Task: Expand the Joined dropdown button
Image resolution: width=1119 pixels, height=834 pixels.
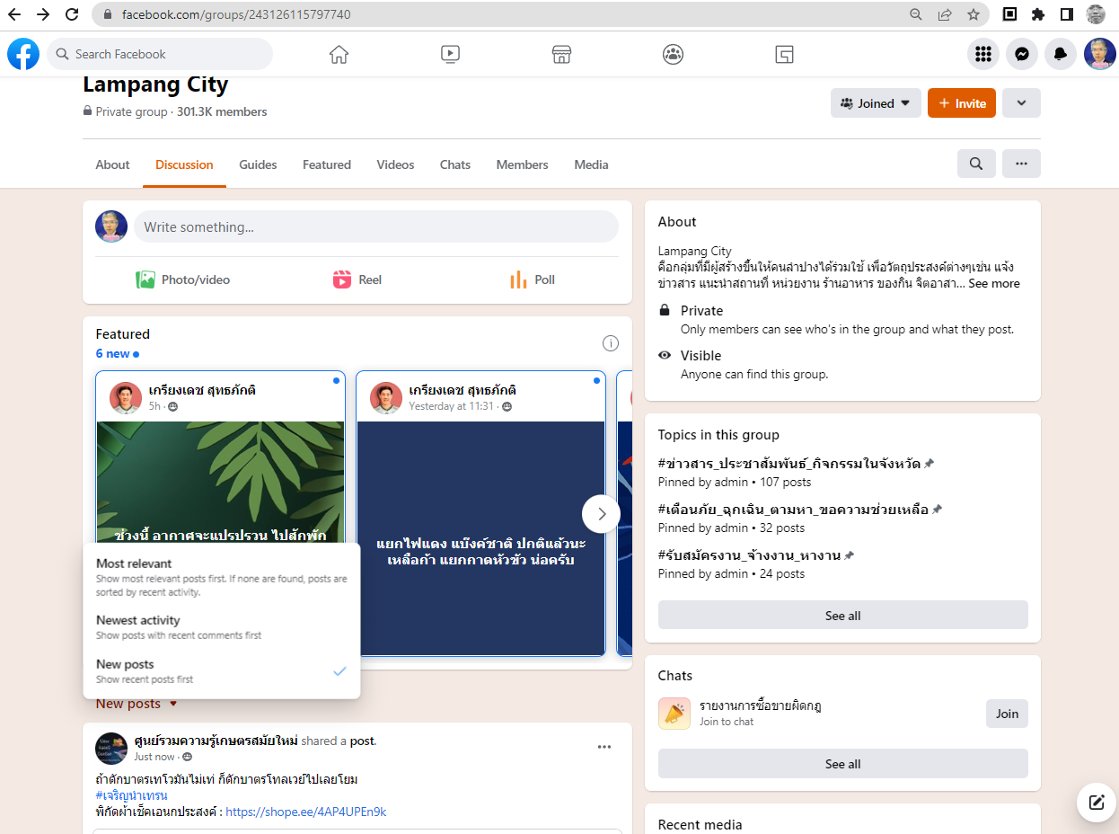Action: coord(875,103)
